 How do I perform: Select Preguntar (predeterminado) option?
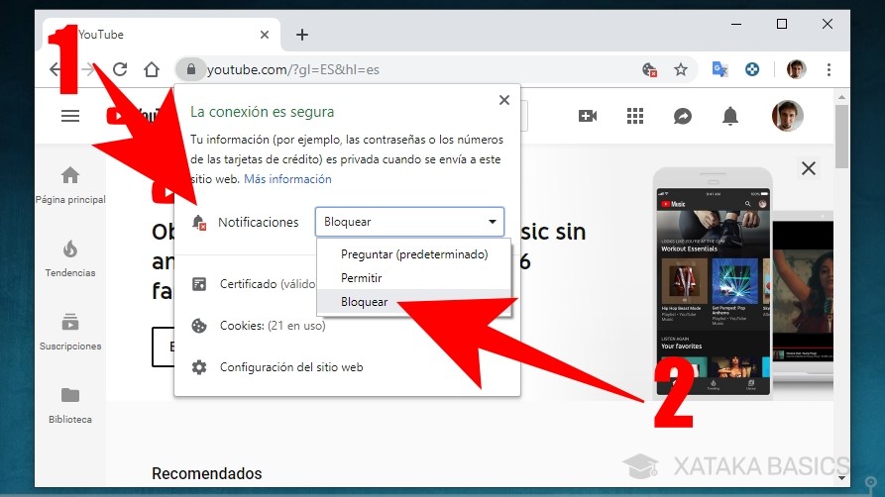[414, 254]
